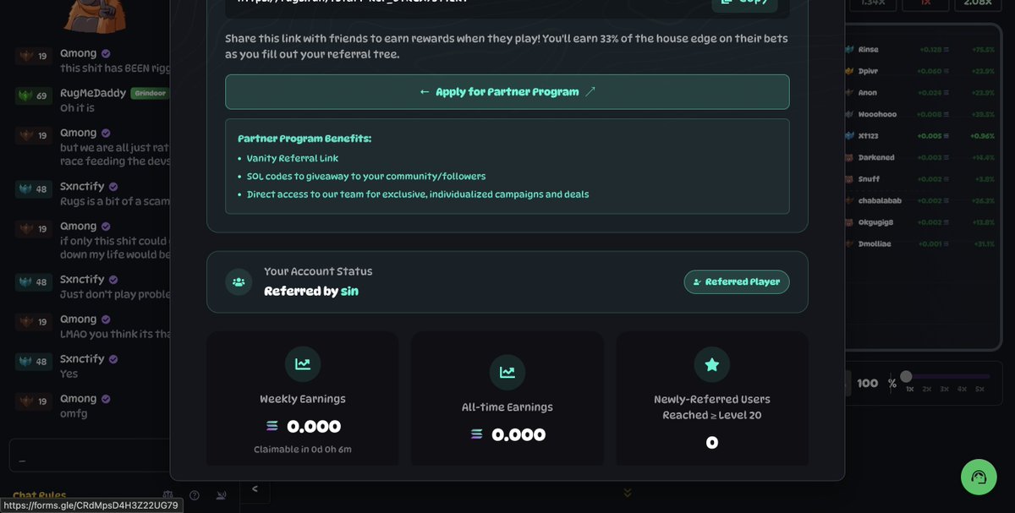Image resolution: width=1015 pixels, height=513 pixels.
Task: Click the Grindoor badge next to RugMeDaddy
Action: (x=151, y=93)
